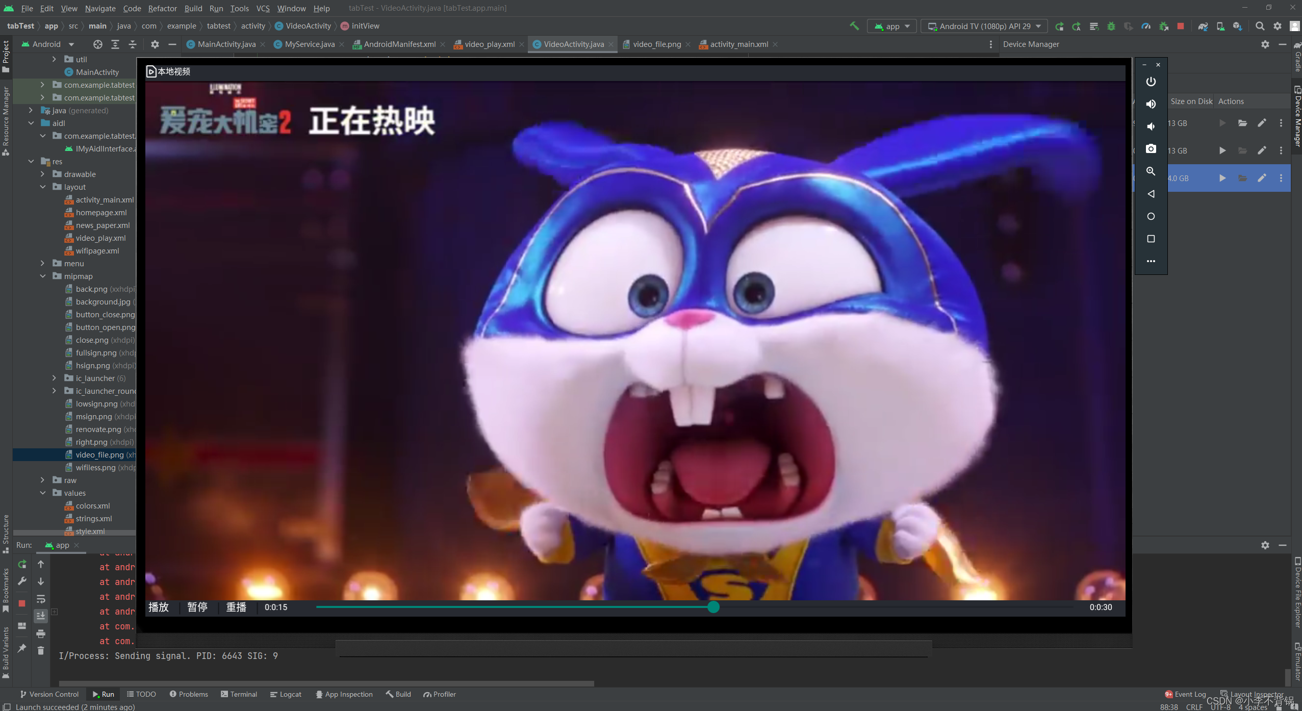The width and height of the screenshot is (1302, 711).
Task: Toggle soft-wrap in Run console
Action: click(41, 599)
